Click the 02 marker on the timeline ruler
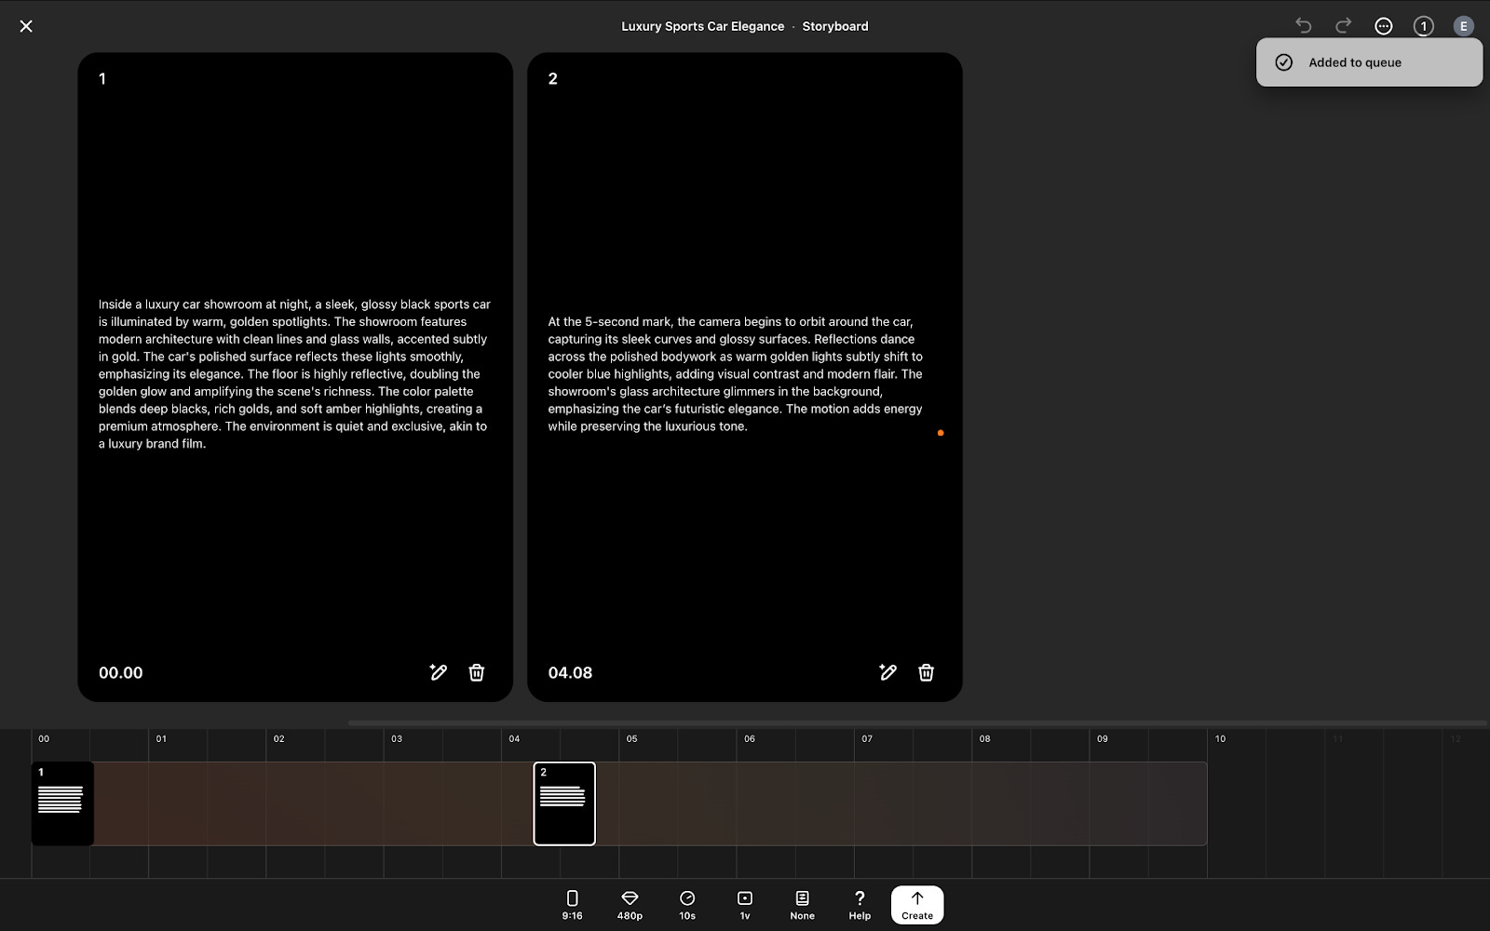 (279, 738)
